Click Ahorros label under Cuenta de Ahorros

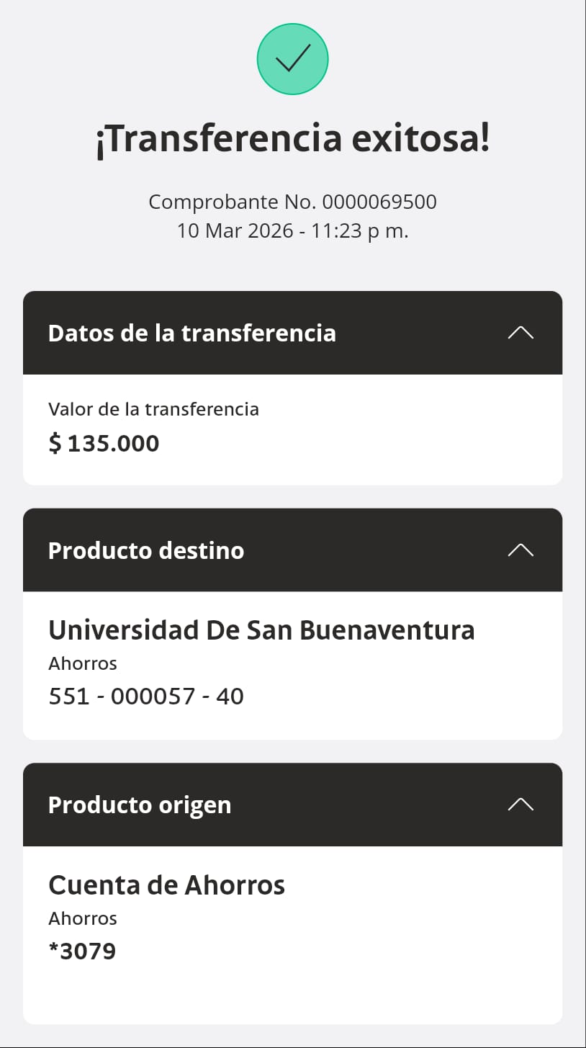83,918
